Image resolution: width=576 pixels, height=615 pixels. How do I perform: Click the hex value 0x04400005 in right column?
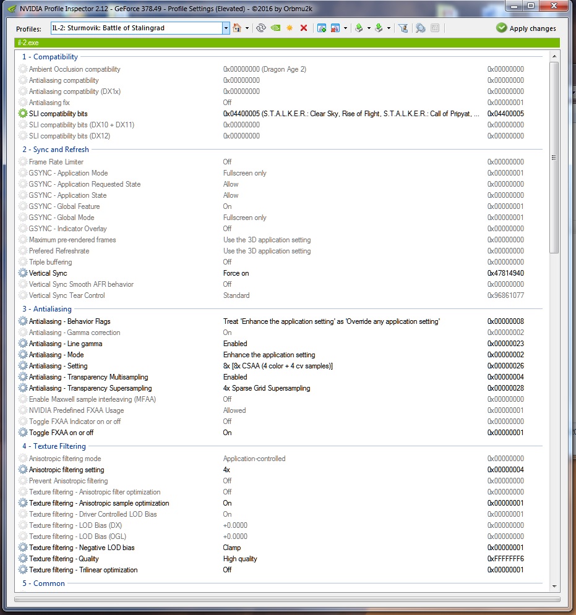[505, 113]
